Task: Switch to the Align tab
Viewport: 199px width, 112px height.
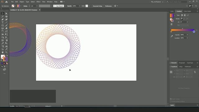Action: (x=181, y=67)
